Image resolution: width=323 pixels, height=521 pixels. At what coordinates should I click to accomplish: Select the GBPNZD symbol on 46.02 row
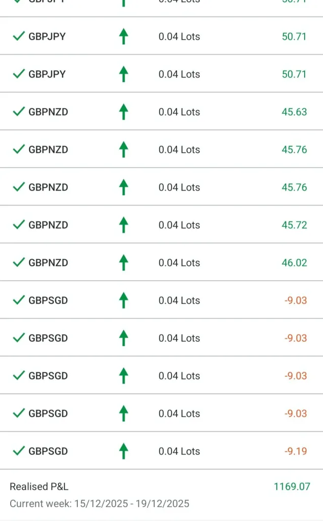[48, 263]
